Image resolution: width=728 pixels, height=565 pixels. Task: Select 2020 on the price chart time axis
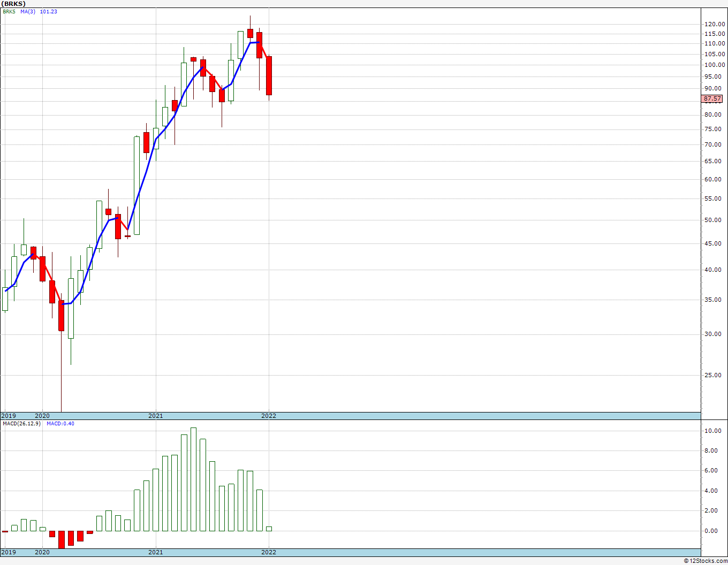click(x=42, y=416)
